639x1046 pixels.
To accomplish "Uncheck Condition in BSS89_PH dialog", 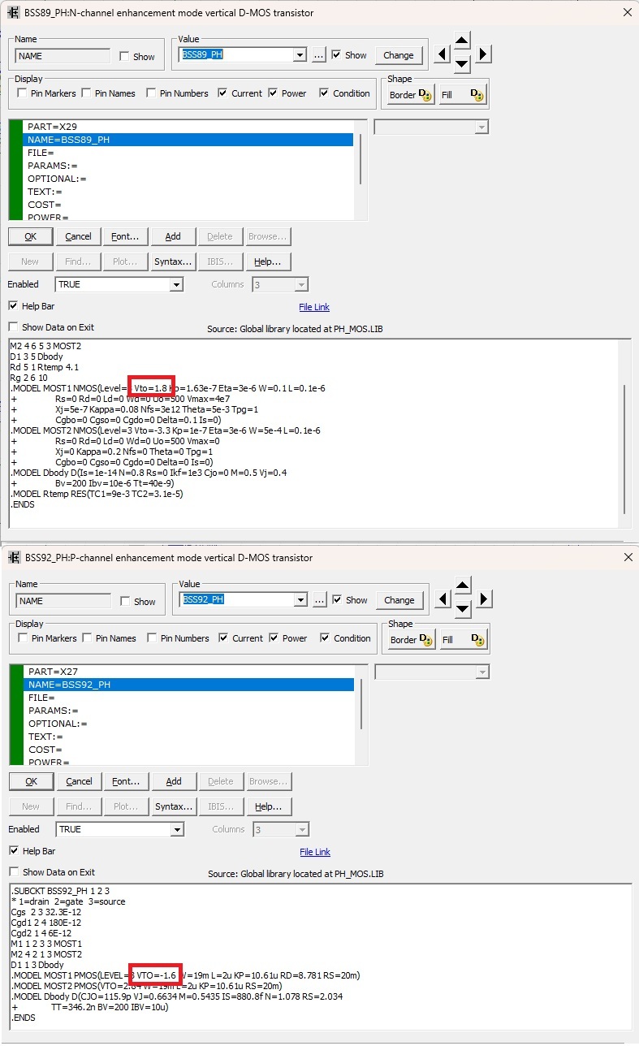I will [x=325, y=93].
